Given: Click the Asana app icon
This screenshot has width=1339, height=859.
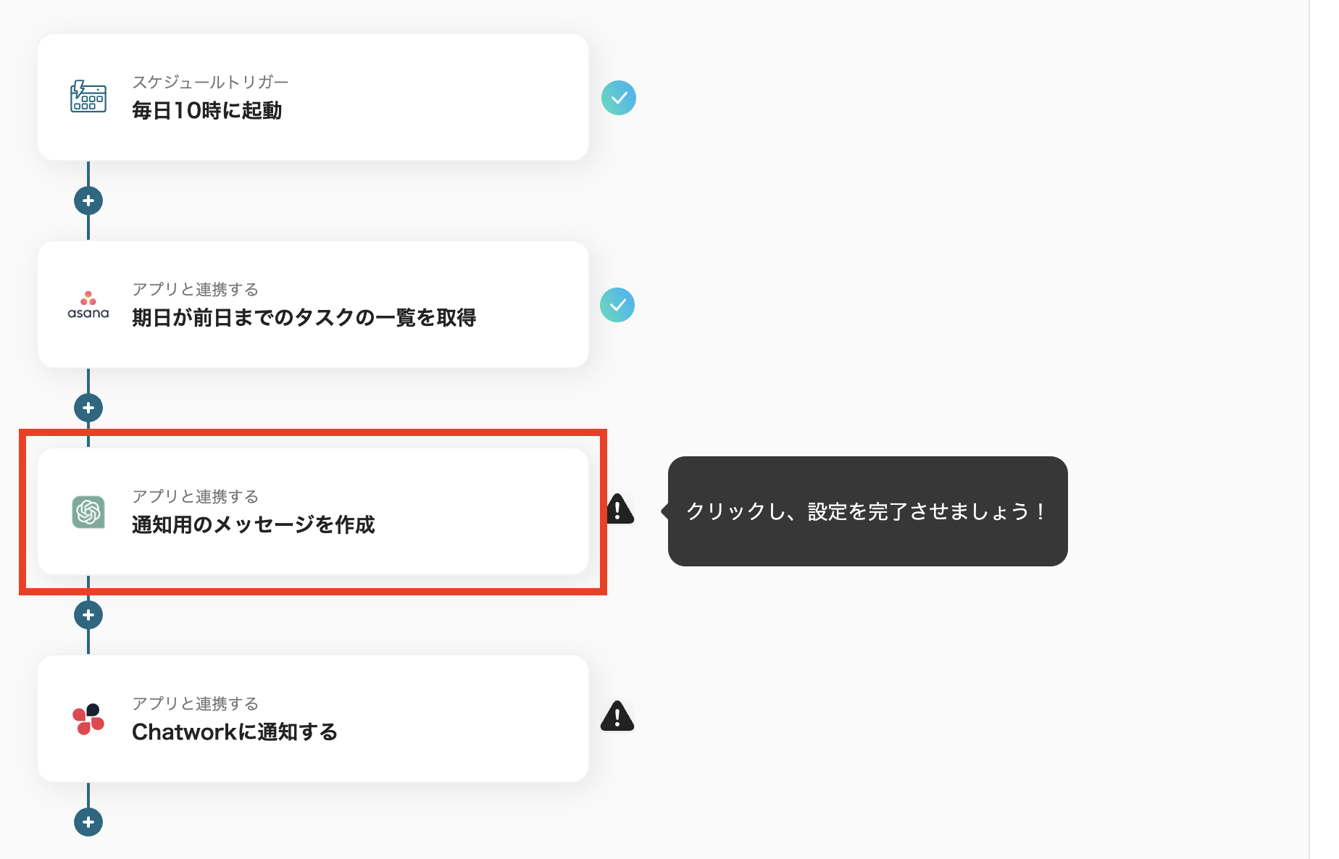Looking at the screenshot, I should coord(88,303).
